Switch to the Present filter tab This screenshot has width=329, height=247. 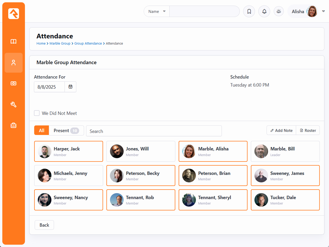click(x=66, y=131)
